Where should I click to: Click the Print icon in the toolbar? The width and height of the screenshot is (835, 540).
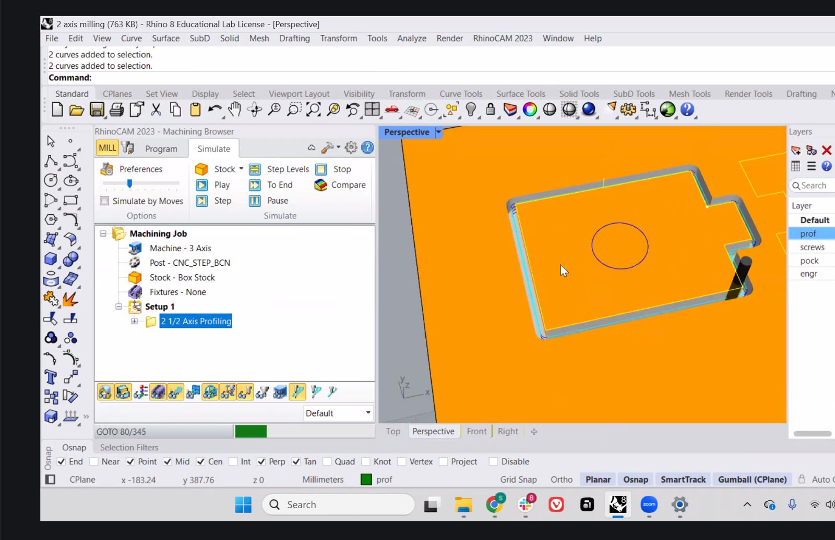117,109
